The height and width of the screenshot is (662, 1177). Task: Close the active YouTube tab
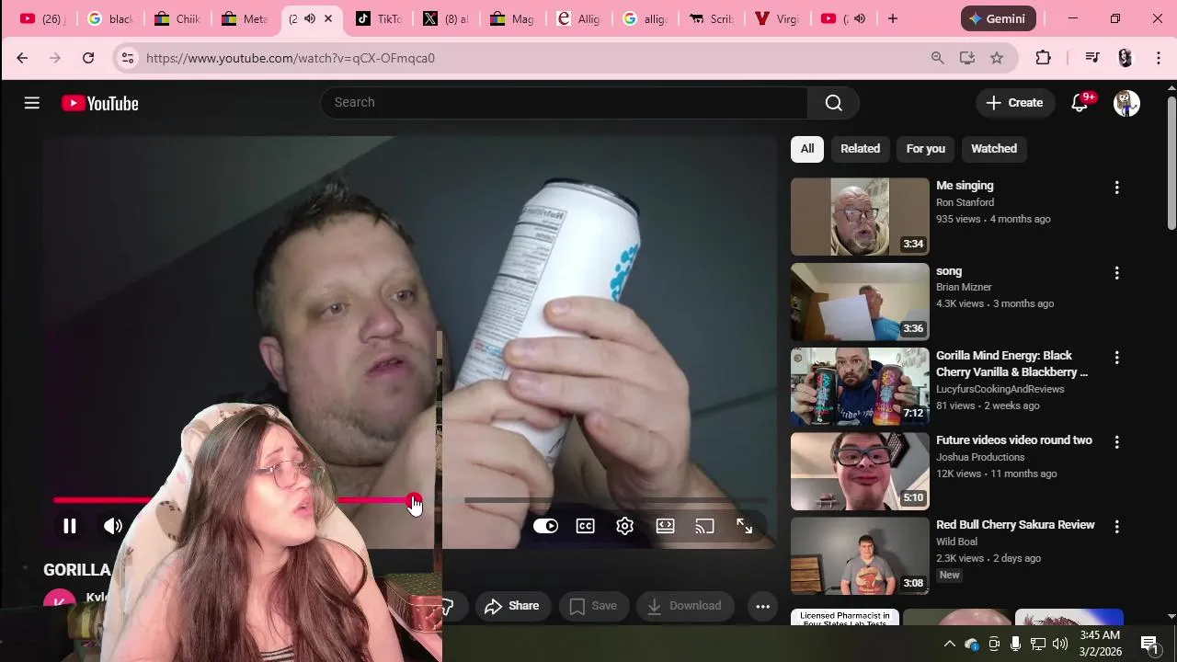tap(328, 18)
